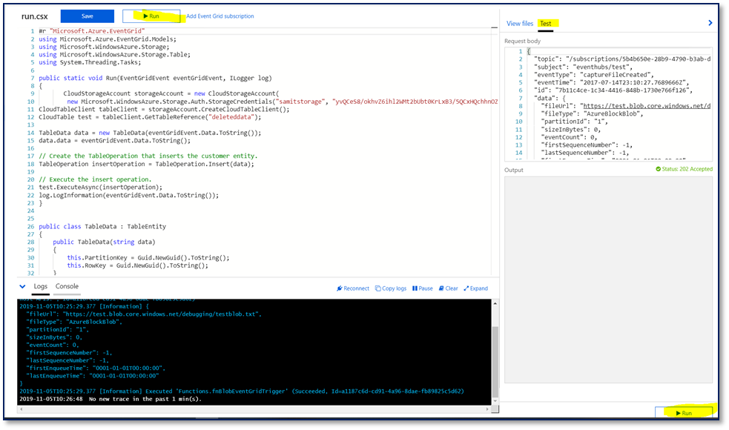This screenshot has height=430, width=729.
Task: Click "fileType": "AzureBlockBlob" in request body
Action: click(x=592, y=114)
